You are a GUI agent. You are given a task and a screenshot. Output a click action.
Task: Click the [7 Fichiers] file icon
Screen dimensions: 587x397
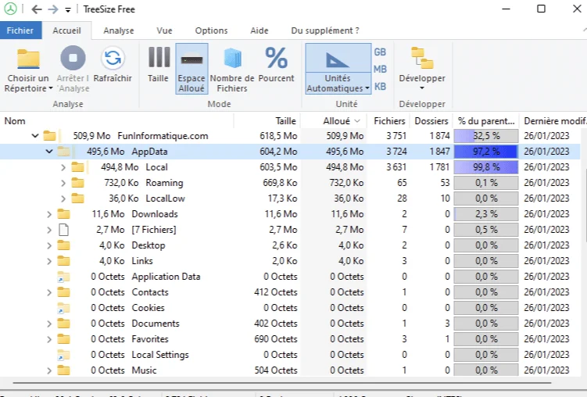pyautogui.click(x=64, y=230)
